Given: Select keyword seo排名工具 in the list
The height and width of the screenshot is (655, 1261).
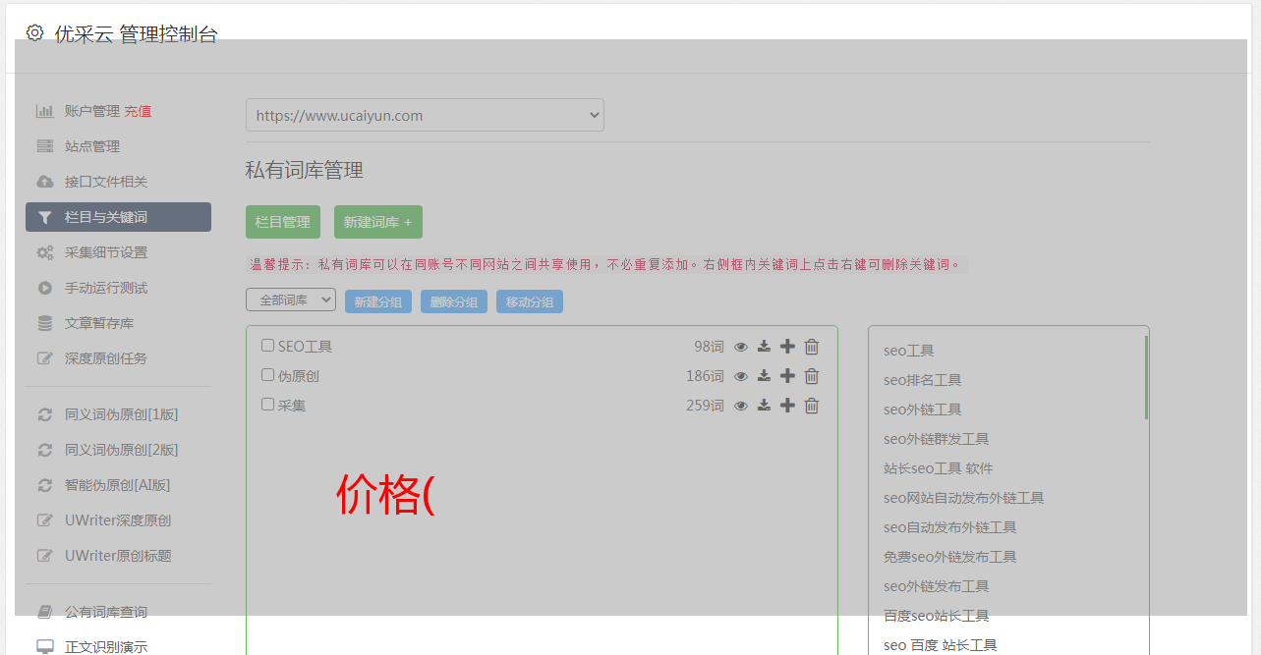Looking at the screenshot, I should [x=922, y=380].
